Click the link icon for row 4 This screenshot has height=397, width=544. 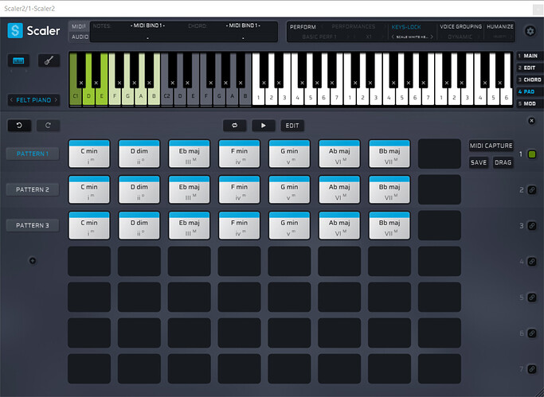[x=531, y=262]
